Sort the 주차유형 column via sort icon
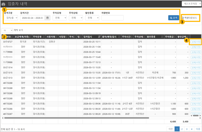The height and width of the screenshot is (132, 202). pyautogui.click(x=44, y=37)
